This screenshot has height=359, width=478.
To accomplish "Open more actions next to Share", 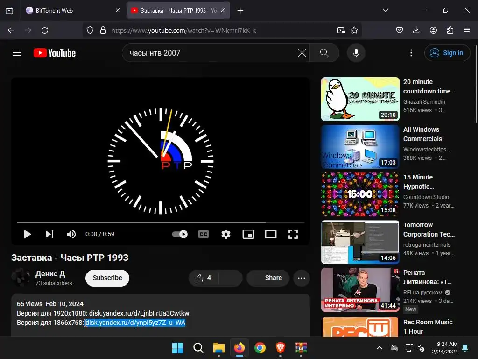I will [302, 278].
